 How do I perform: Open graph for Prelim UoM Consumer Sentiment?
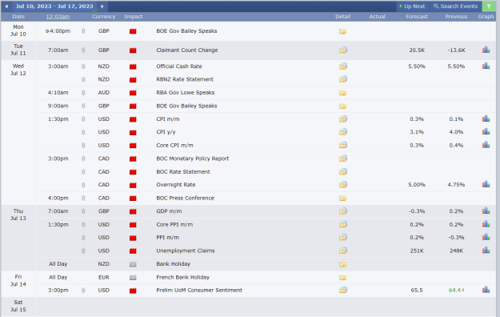[x=486, y=290]
